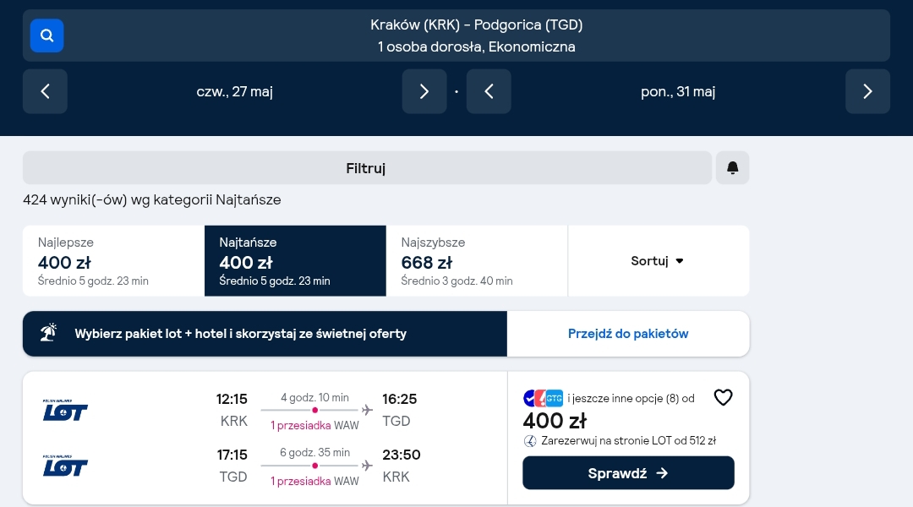This screenshot has width=913, height=507.
Task: Click the price alert bell icon
Action: pos(732,167)
